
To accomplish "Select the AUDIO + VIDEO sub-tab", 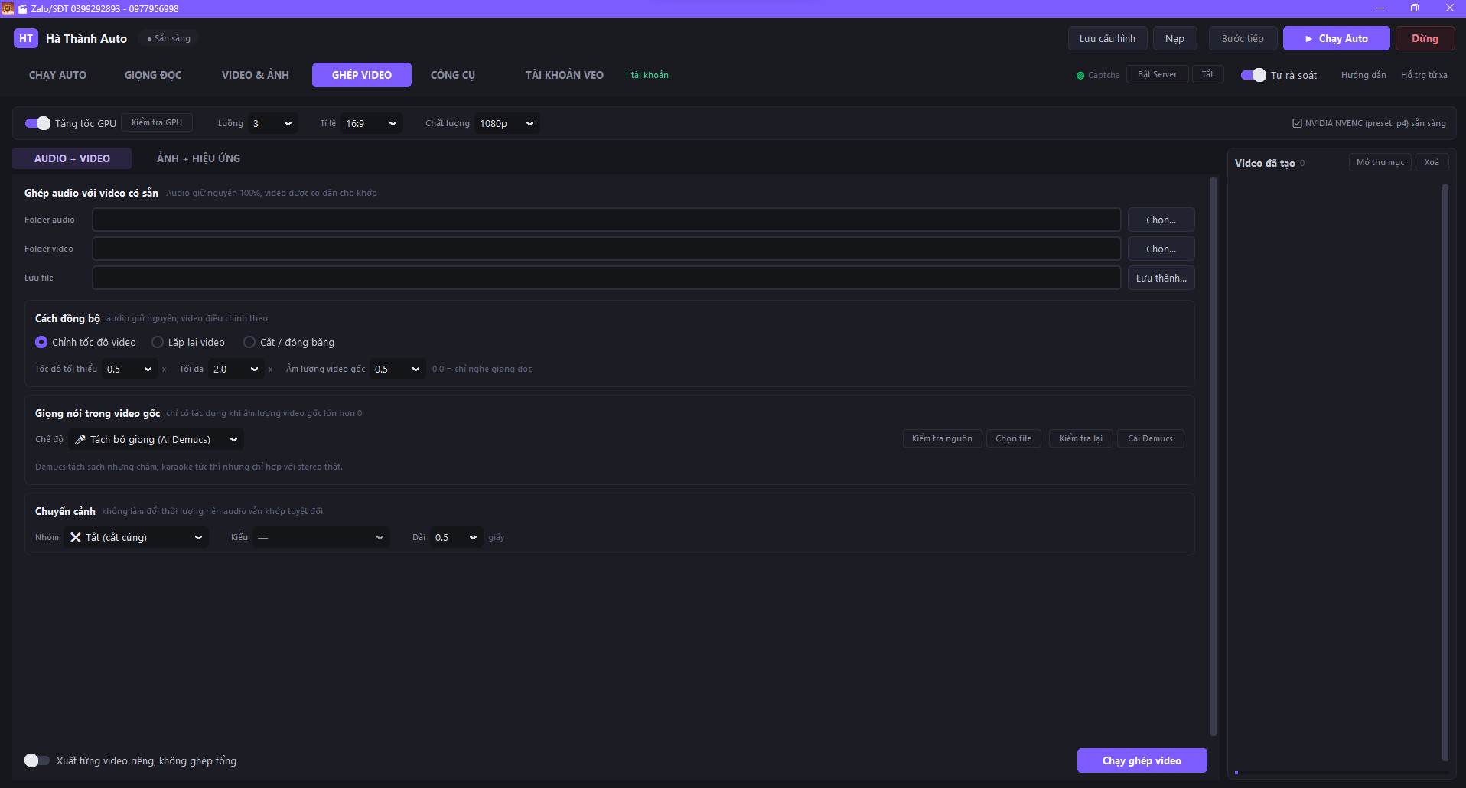I will (72, 158).
